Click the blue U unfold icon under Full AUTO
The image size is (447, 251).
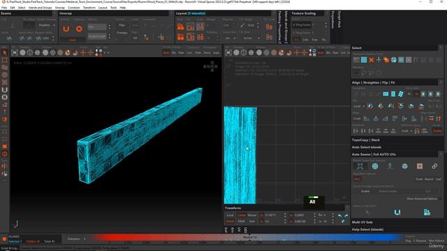(397, 212)
